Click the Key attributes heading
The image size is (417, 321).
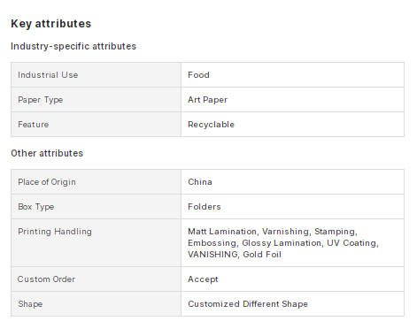tap(51, 24)
